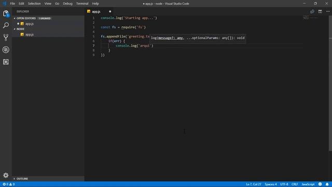
Task: Click line number 9 in gutter
Action: pyautogui.click(x=93, y=55)
